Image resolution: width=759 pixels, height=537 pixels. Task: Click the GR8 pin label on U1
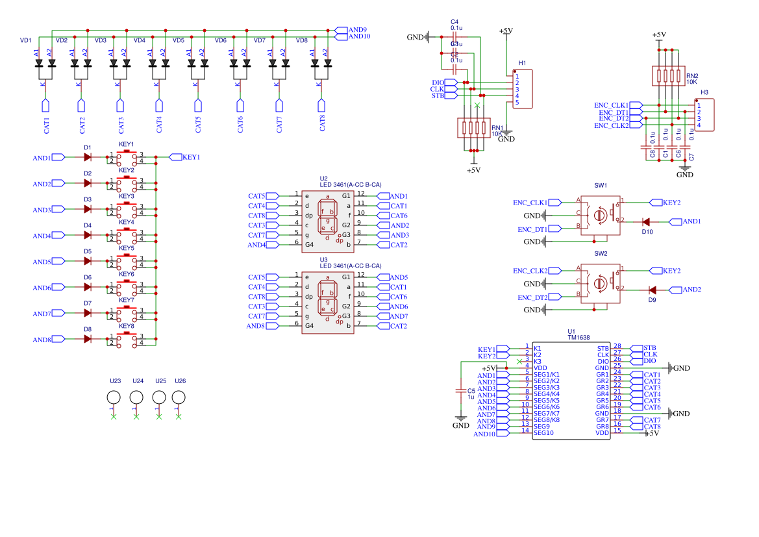[602, 427]
